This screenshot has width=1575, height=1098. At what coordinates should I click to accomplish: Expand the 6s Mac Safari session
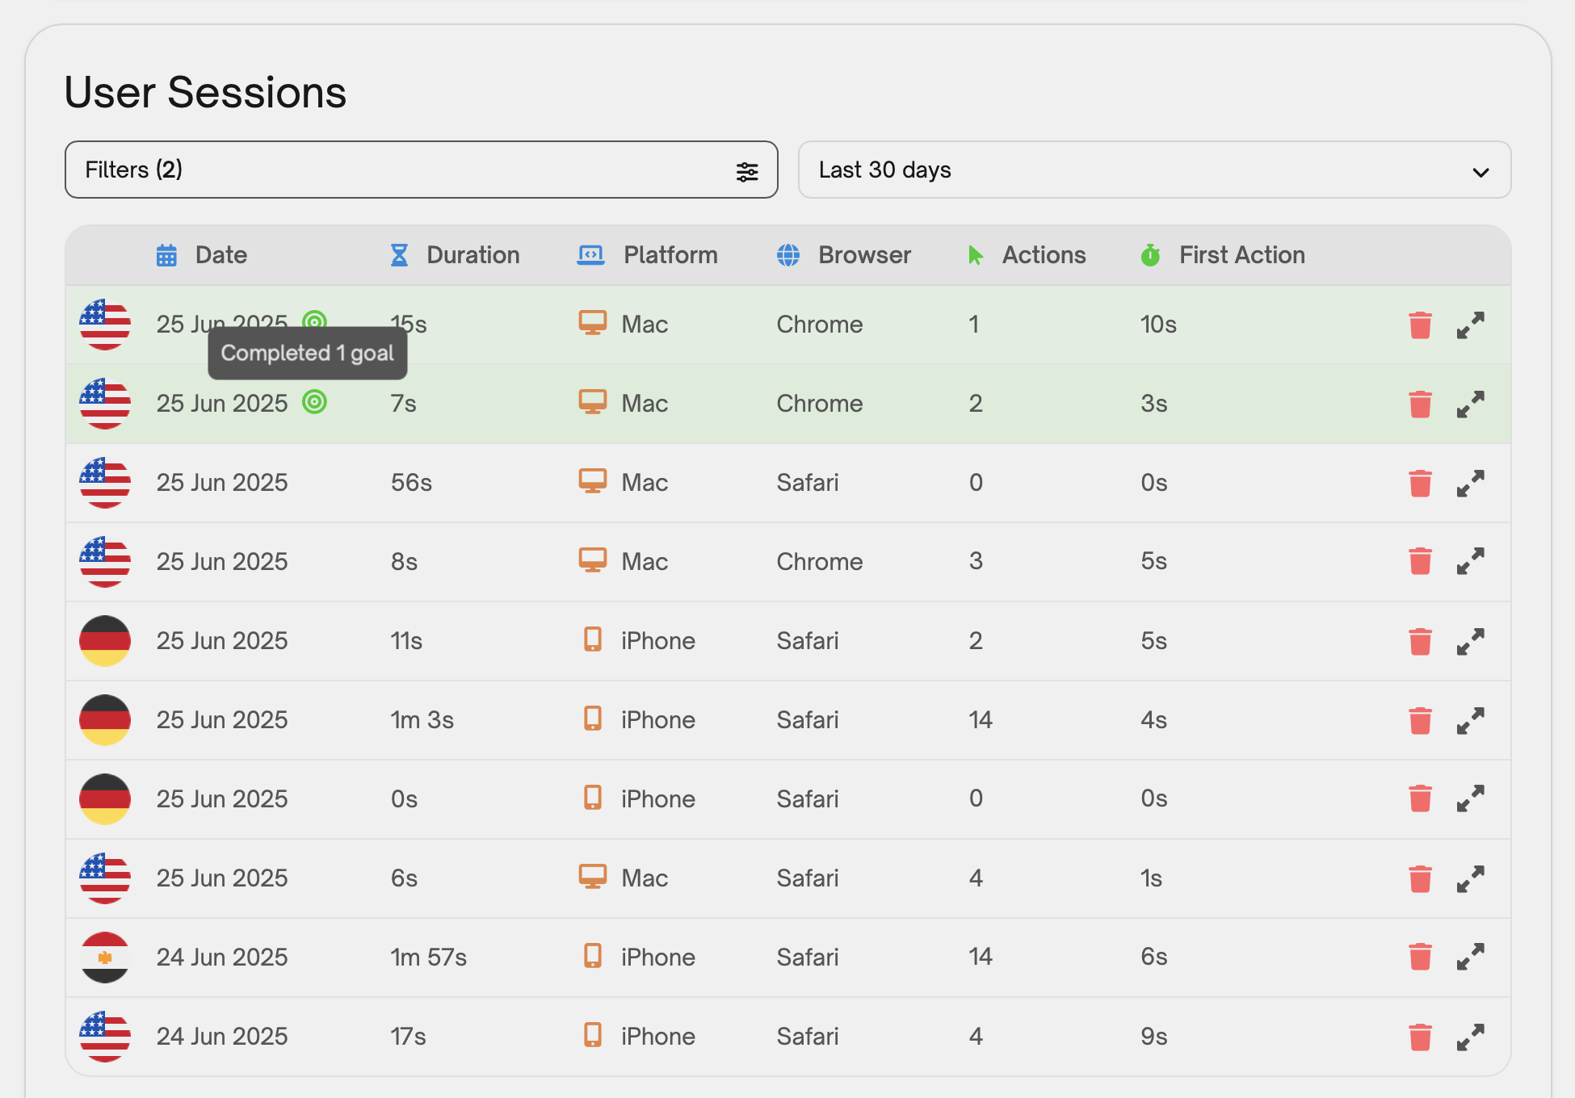[1471, 878]
